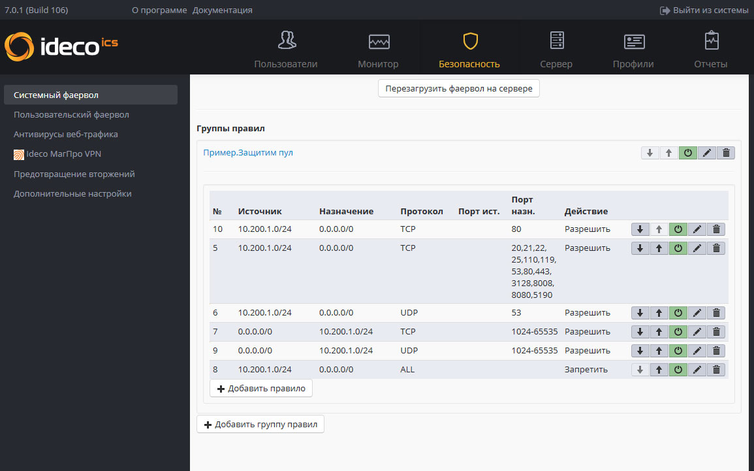Toggle rule 10 on/off with power button

pos(678,229)
